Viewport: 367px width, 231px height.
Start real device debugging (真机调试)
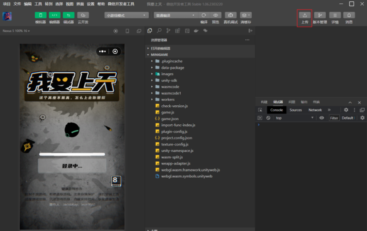click(231, 15)
